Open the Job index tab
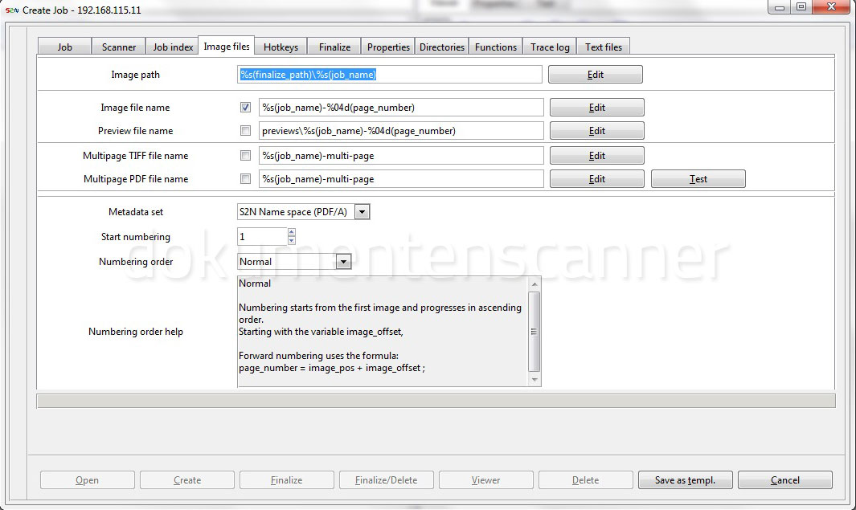Image resolution: width=856 pixels, height=510 pixels. point(173,47)
